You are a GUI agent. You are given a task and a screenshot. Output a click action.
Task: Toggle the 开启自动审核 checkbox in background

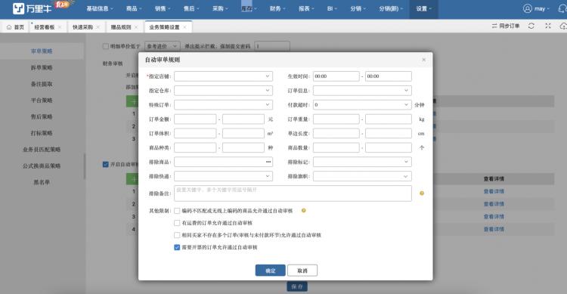pyautogui.click(x=106, y=164)
